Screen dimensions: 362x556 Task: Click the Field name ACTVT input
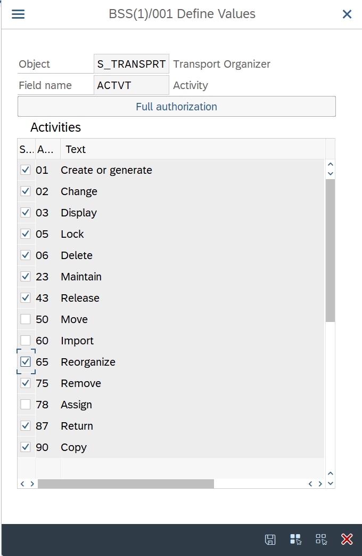click(x=131, y=85)
